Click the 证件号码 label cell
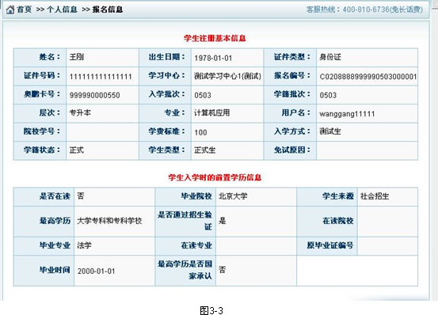This screenshot has height=315, width=438. 40,76
